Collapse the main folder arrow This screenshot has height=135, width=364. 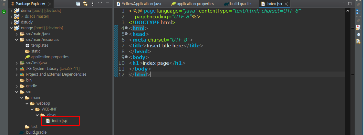[x=22, y=98]
